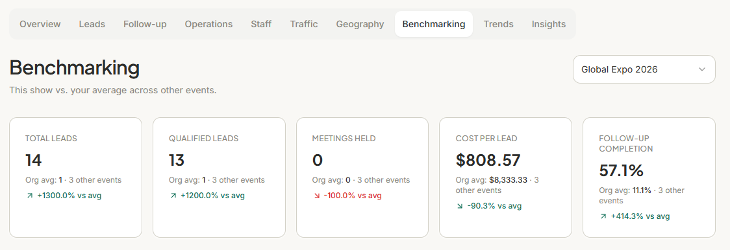View the Insights tab

(x=548, y=24)
